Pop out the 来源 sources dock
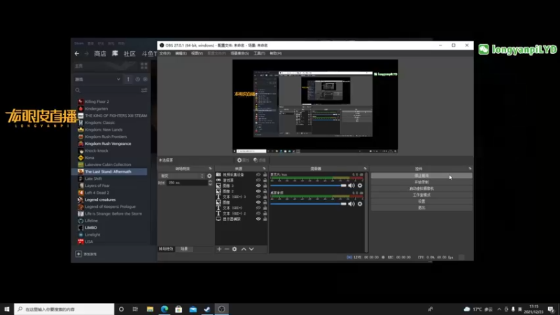 pos(265,169)
